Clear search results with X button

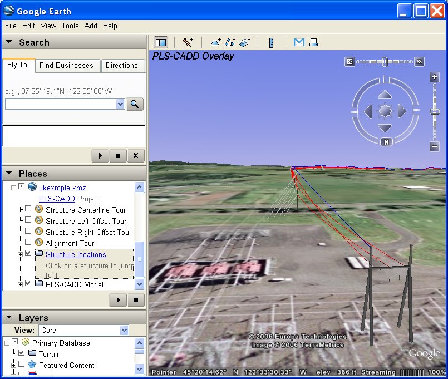coord(136,156)
